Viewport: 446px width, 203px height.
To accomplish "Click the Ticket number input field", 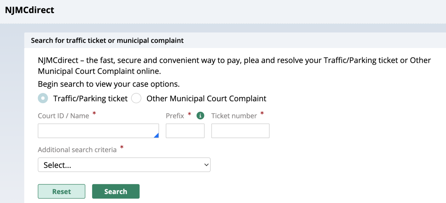I will (x=240, y=131).
